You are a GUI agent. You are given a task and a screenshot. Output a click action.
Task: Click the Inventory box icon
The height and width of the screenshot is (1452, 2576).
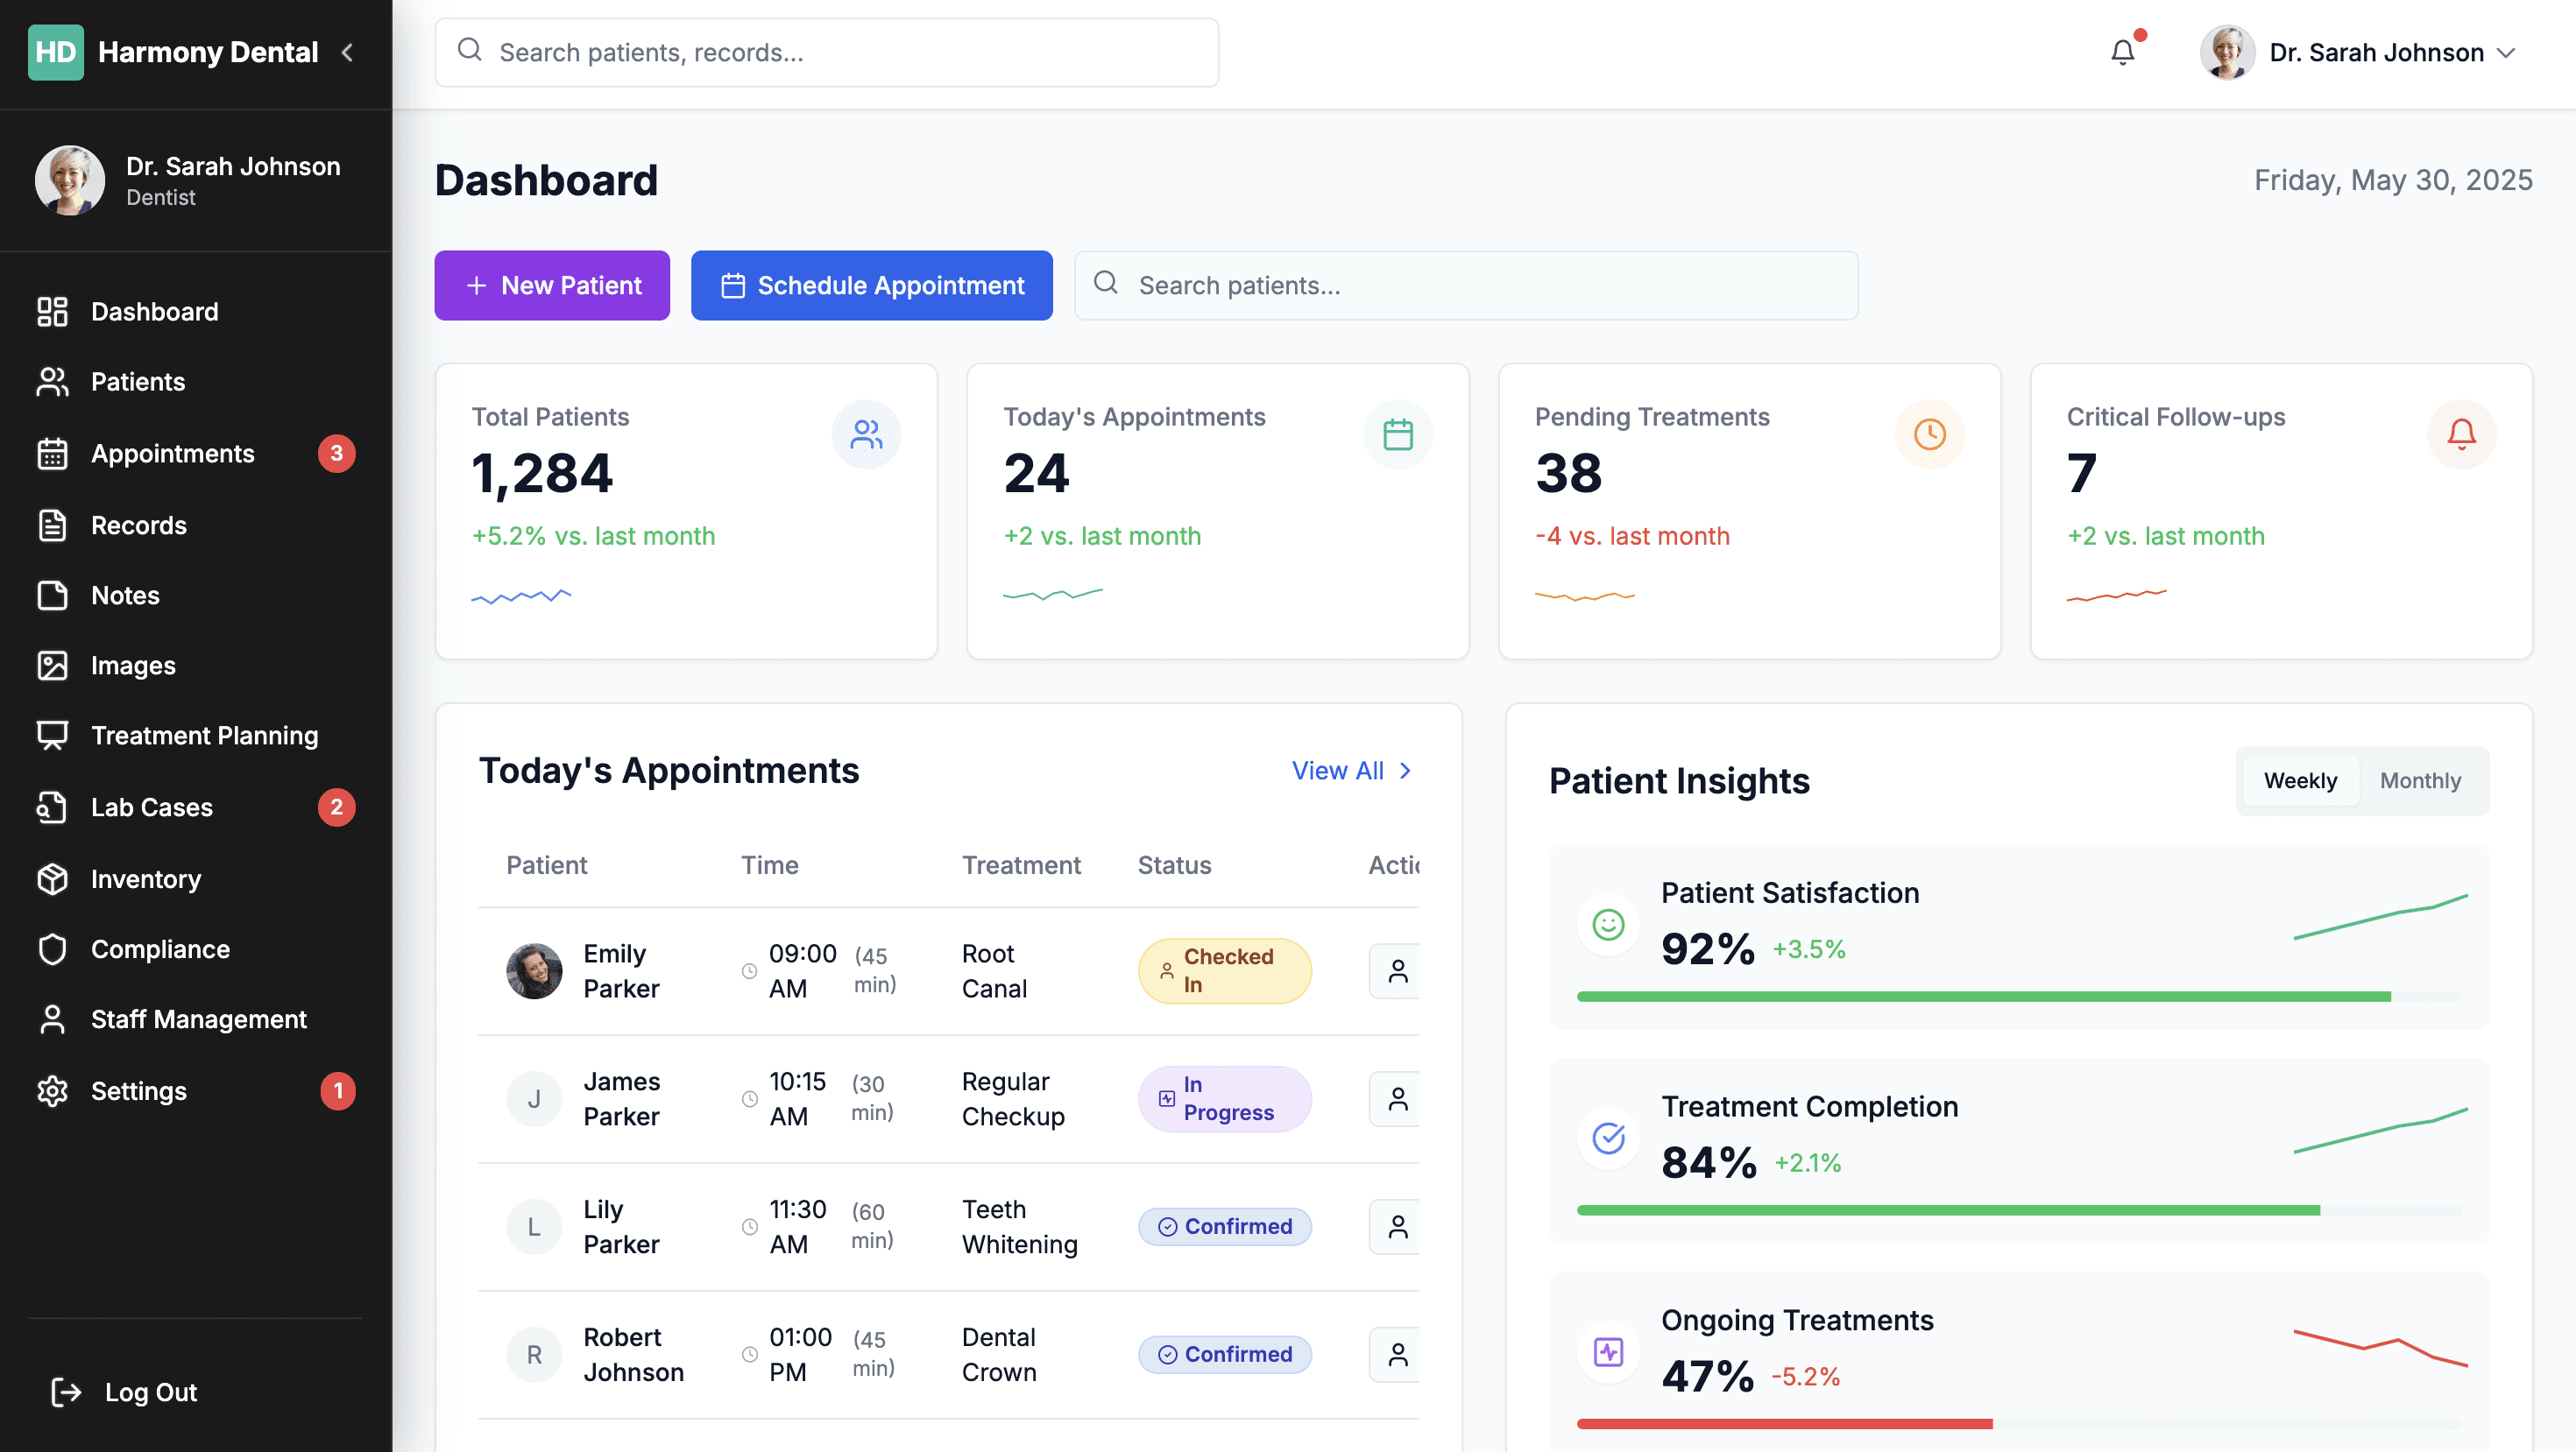52,879
